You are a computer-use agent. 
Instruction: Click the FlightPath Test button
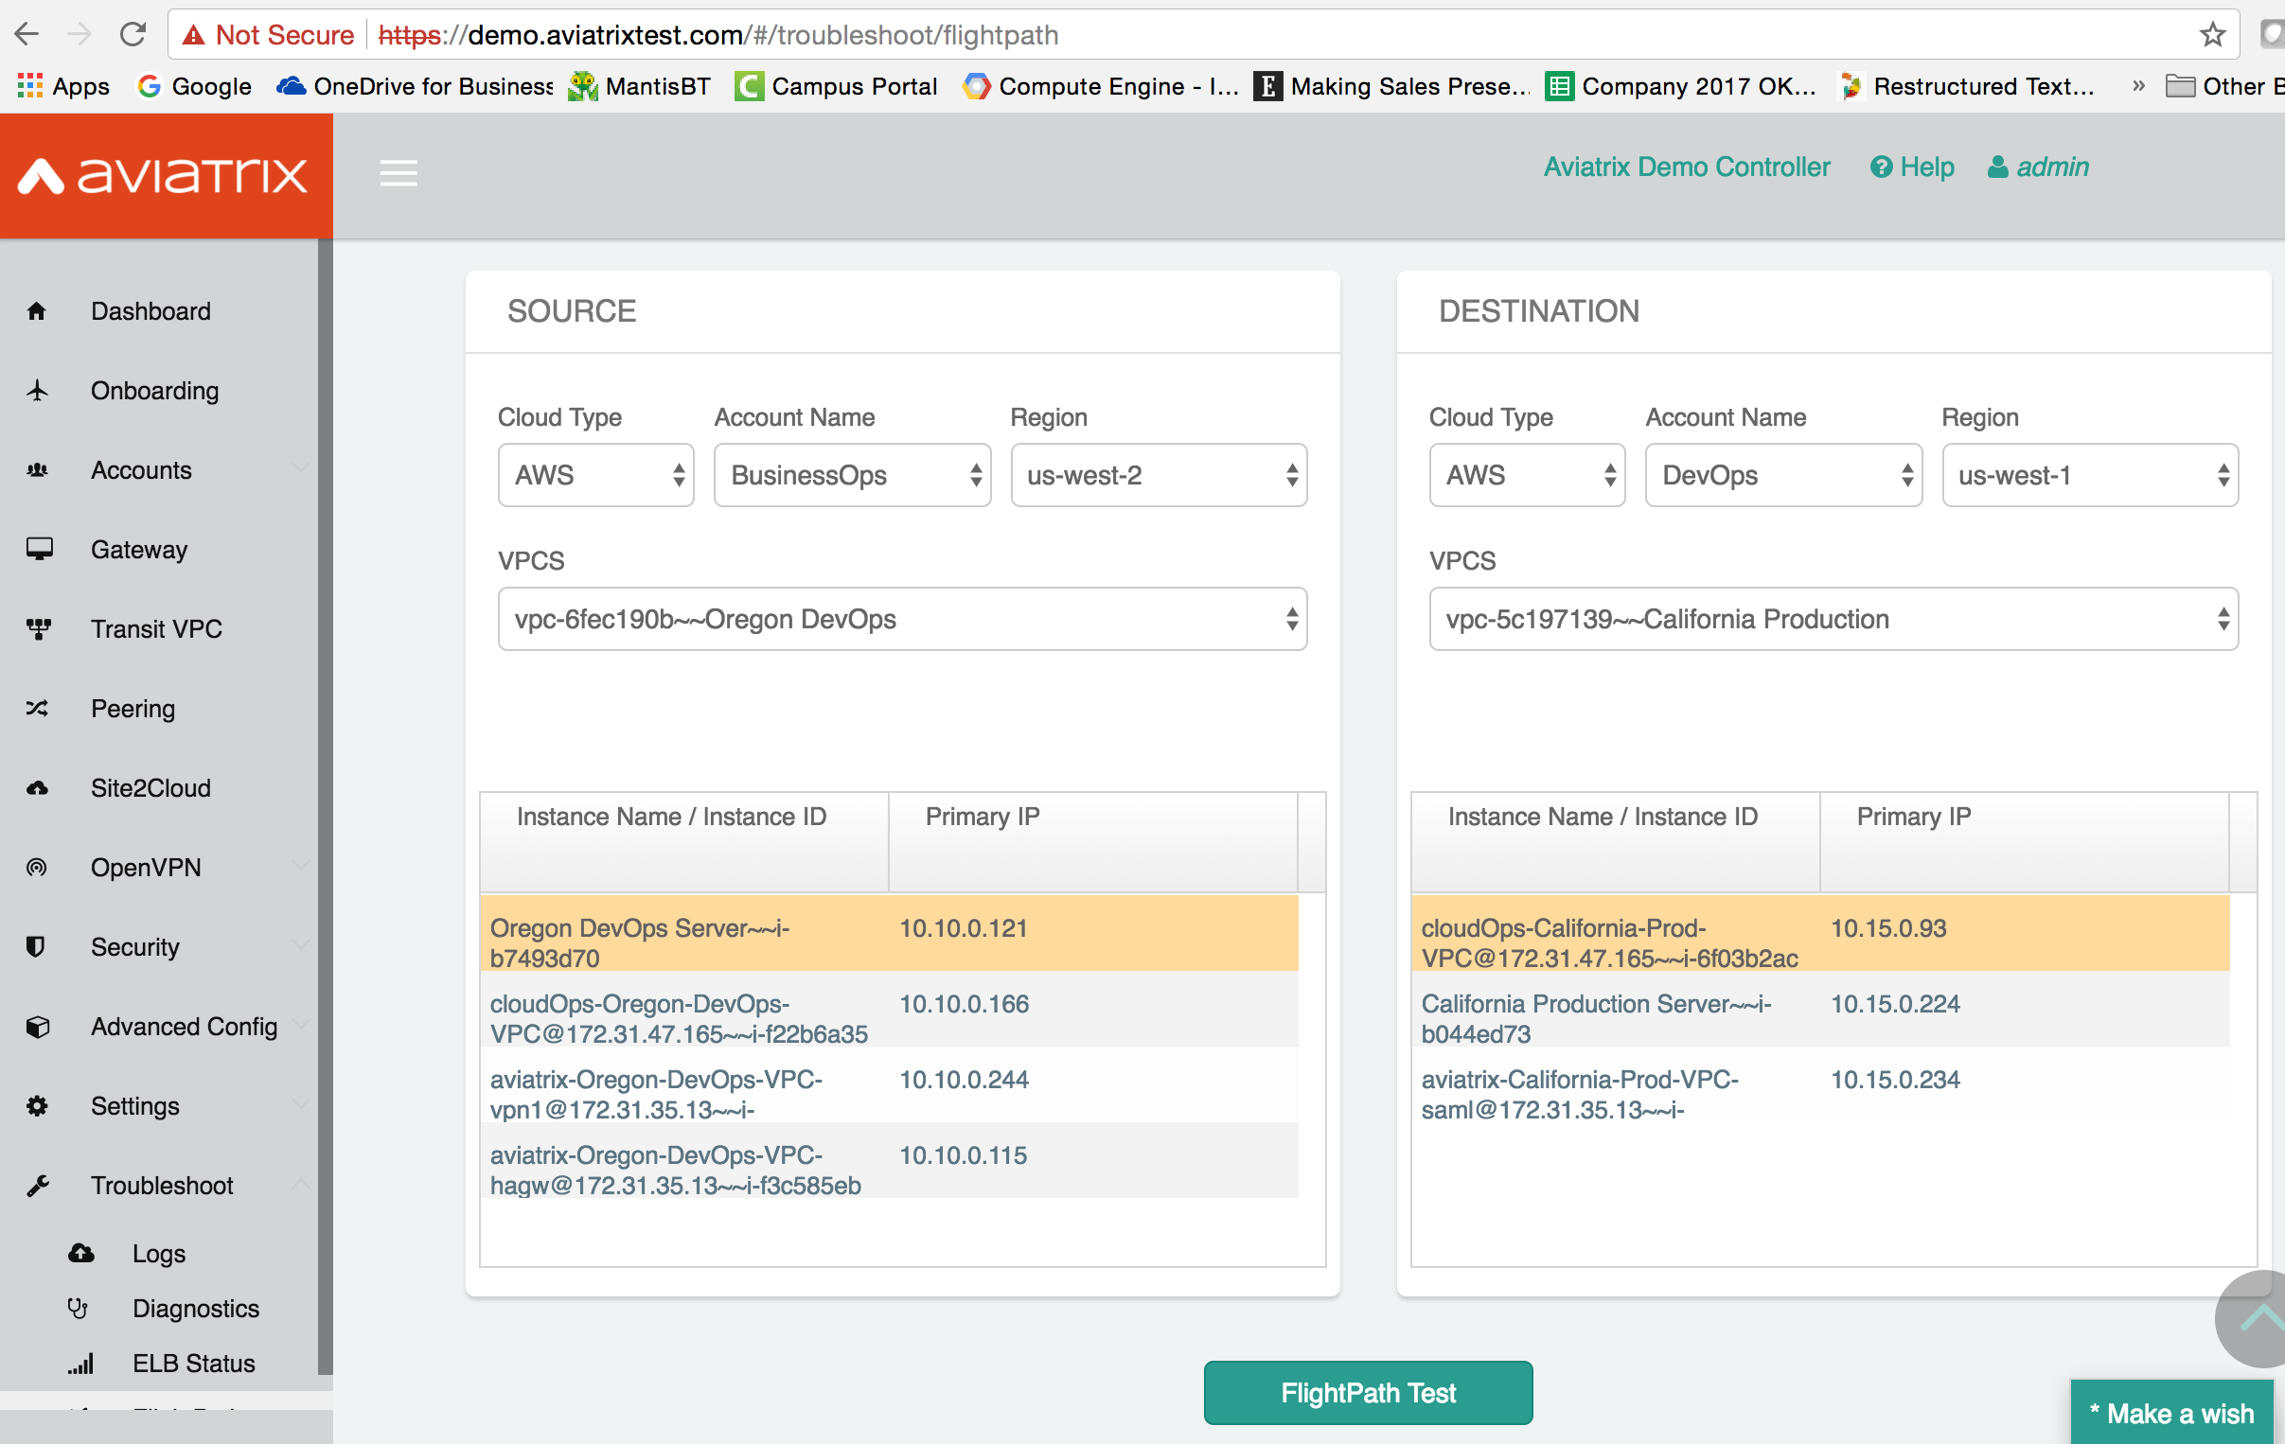pyautogui.click(x=1370, y=1394)
